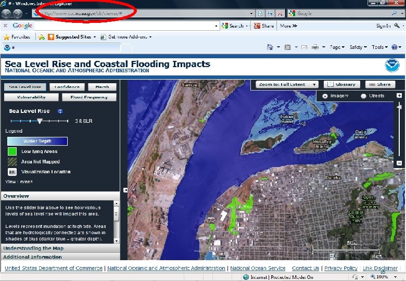This screenshot has height=281, width=406.
Task: Switch to the Vulnerability tab
Action: (x=31, y=97)
